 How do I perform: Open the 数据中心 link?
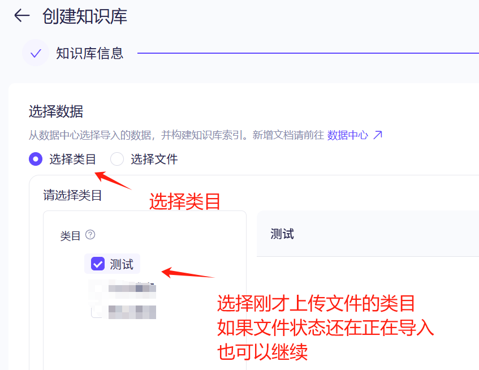pyautogui.click(x=348, y=135)
